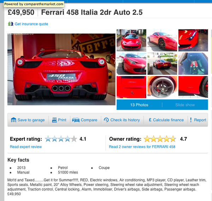The width and height of the screenshot is (212, 201).
Task: Click the insurance quote pound icon
Action: click(11, 24)
